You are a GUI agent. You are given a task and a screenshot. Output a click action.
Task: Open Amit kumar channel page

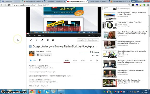pyautogui.click(x=40, y=51)
